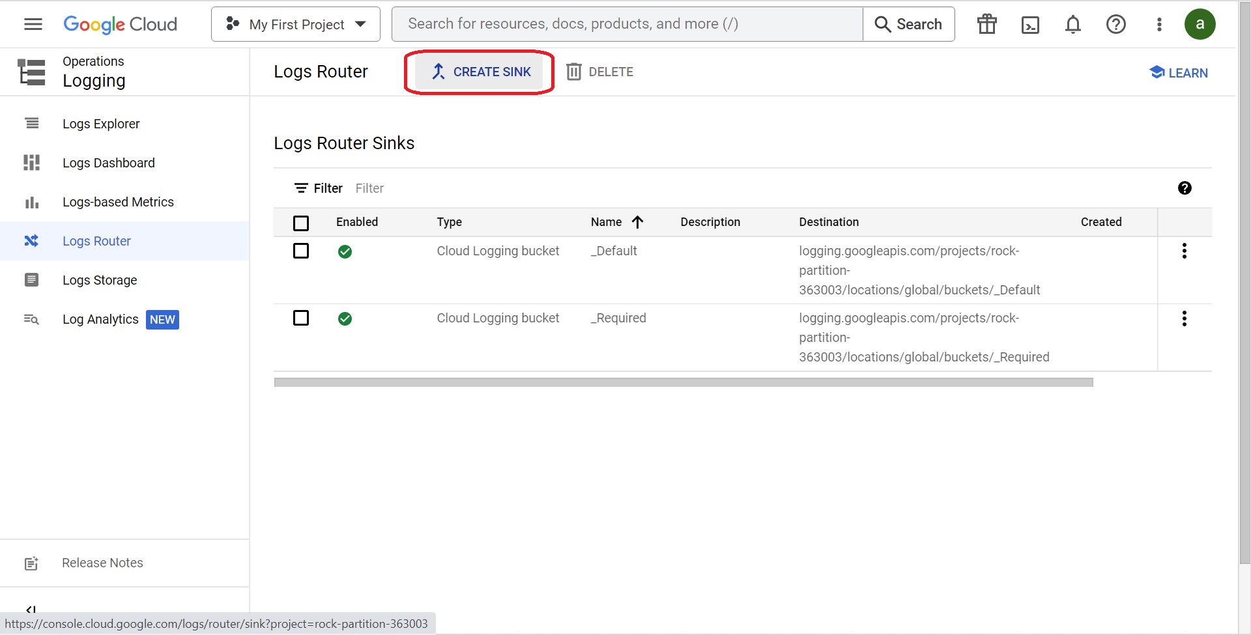Check the _Default sink checkbox
1251x635 pixels.
click(x=301, y=251)
